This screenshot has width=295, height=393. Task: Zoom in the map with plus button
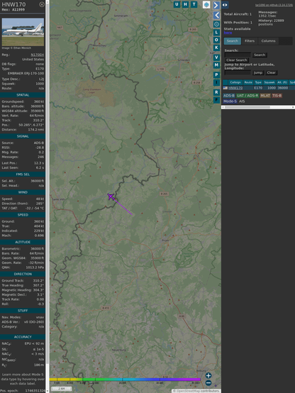coord(208,375)
